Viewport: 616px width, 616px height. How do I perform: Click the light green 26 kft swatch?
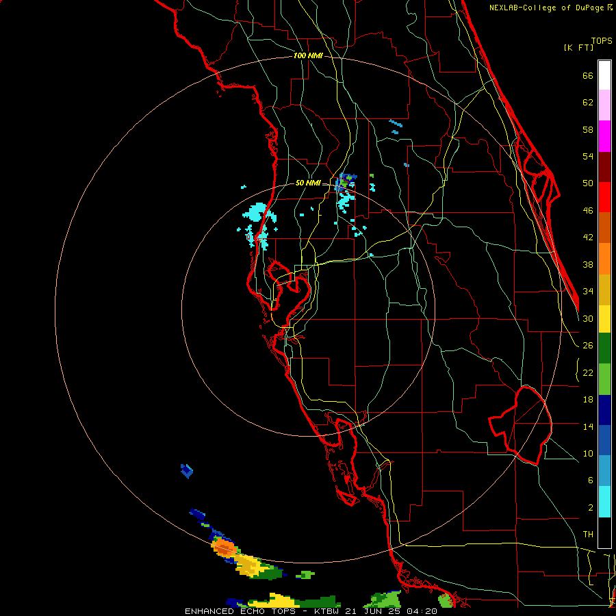604,379
